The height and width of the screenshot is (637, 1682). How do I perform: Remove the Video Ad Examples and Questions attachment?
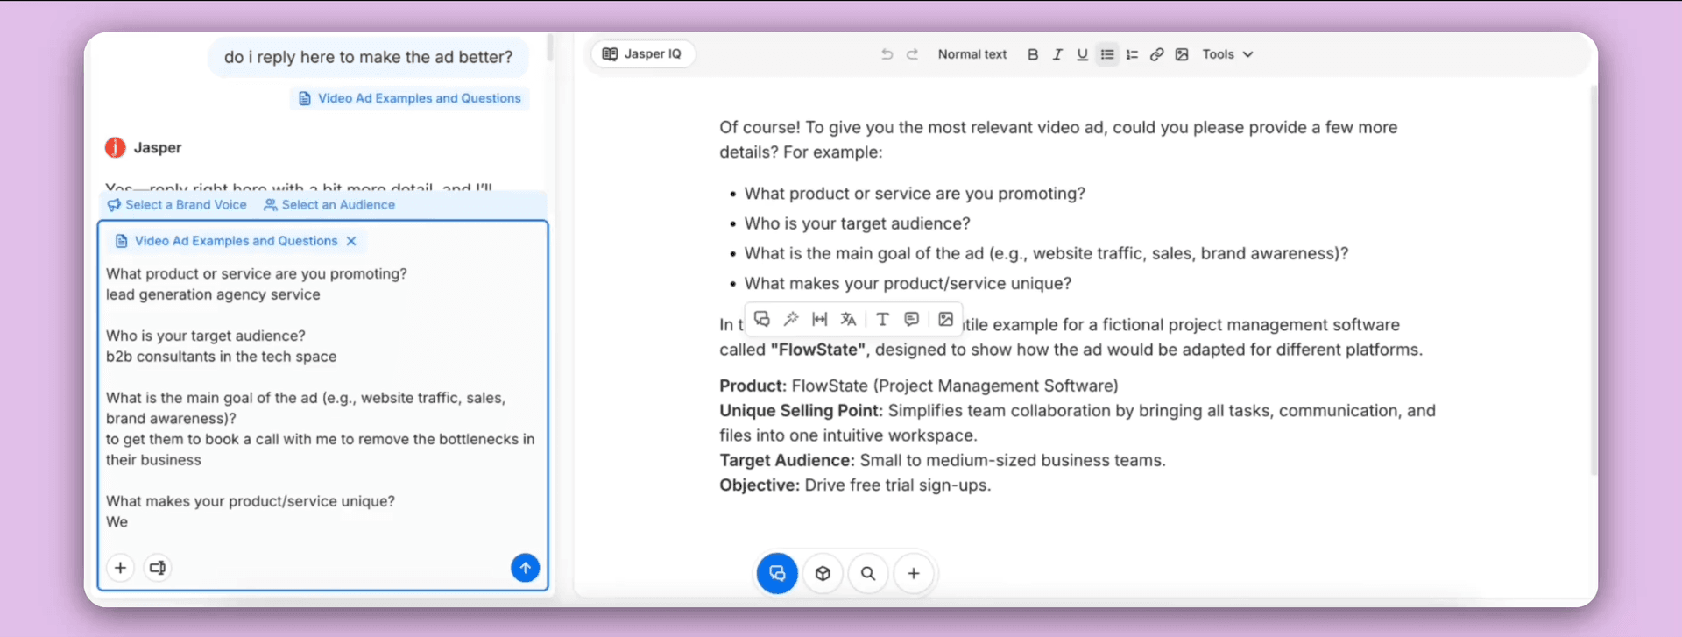351,241
